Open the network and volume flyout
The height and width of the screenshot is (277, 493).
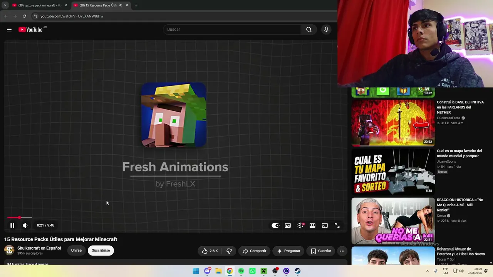[x=458, y=271]
